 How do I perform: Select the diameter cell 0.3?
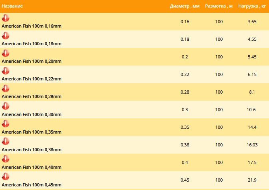tap(185, 110)
